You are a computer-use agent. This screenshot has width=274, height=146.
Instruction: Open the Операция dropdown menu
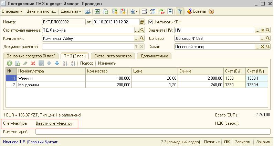[12, 11]
